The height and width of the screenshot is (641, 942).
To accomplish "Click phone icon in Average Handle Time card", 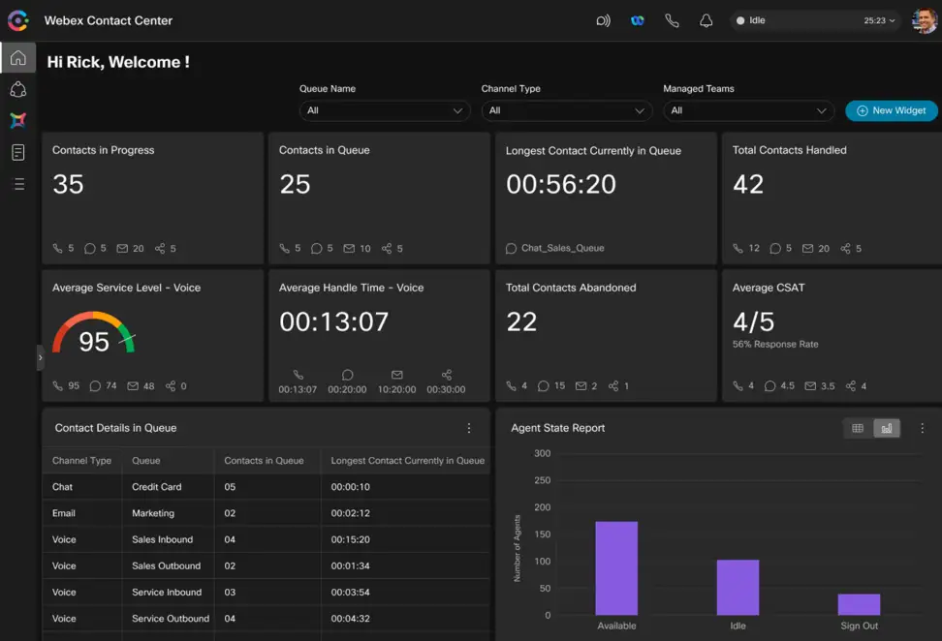I will [x=298, y=375].
